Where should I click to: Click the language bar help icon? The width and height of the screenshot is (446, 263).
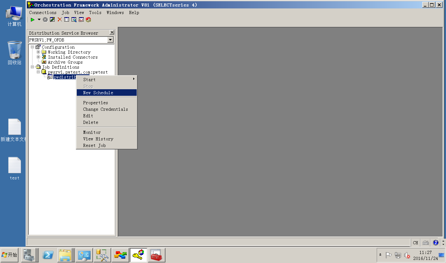click(436, 243)
